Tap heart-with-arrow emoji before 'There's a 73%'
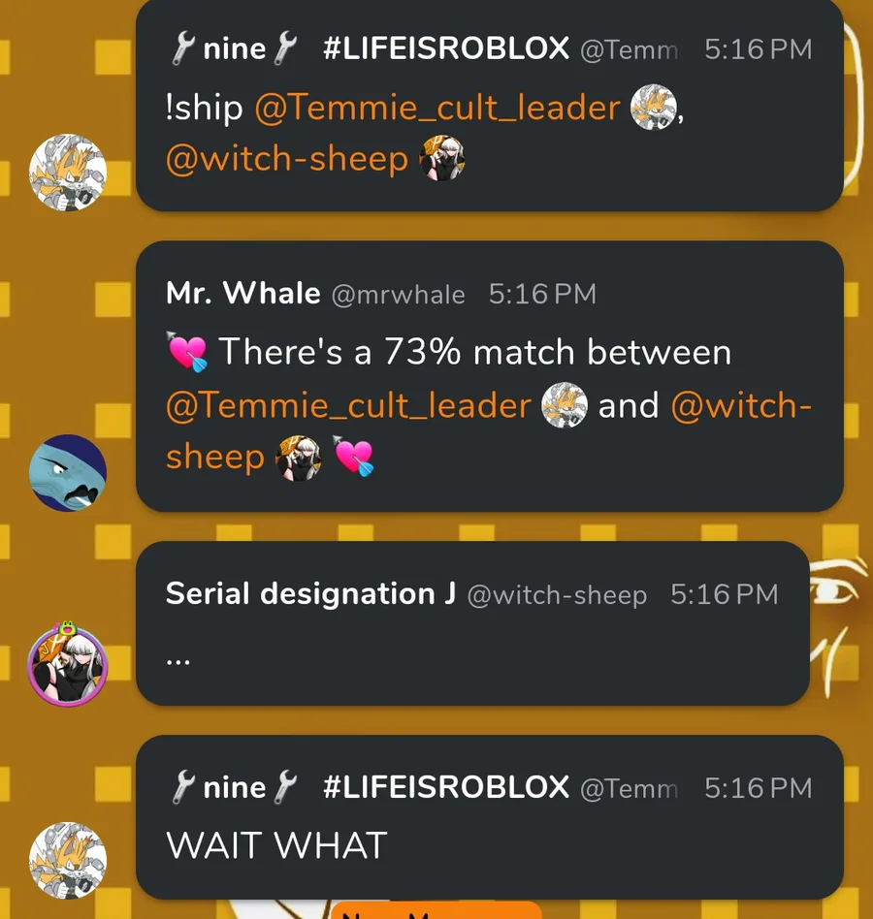Screen dimensions: 873x919 click(187, 352)
